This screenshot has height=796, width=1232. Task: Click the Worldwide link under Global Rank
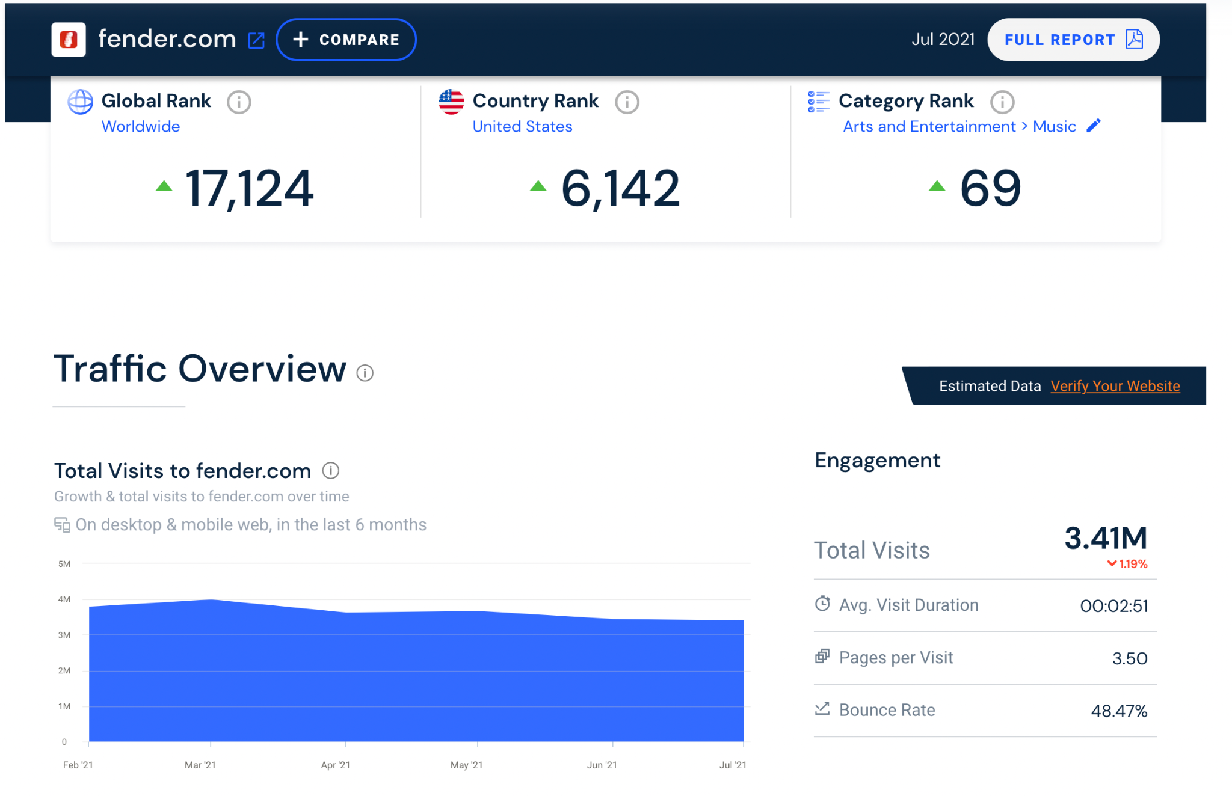click(x=141, y=127)
